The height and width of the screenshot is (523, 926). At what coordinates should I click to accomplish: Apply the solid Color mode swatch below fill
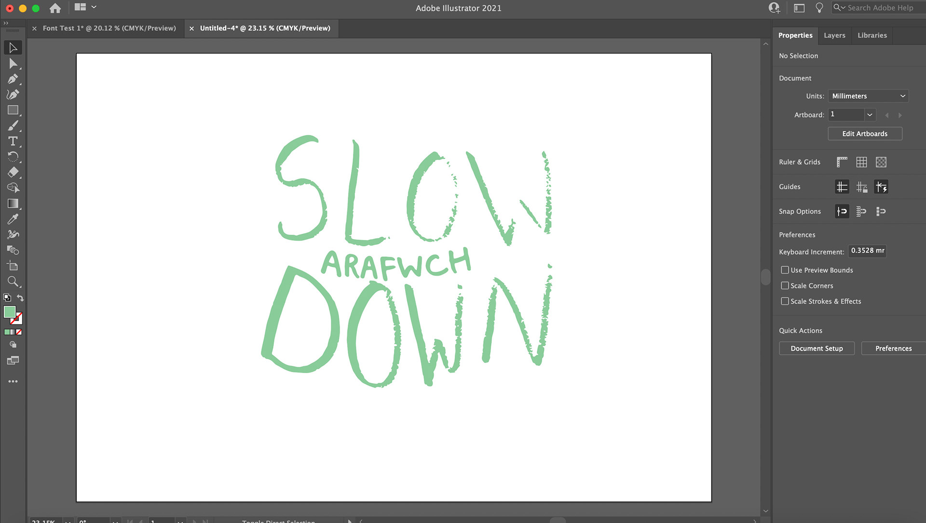pyautogui.click(x=7, y=332)
